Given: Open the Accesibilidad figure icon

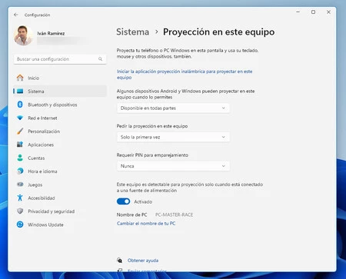Looking at the screenshot, I should coord(20,198).
